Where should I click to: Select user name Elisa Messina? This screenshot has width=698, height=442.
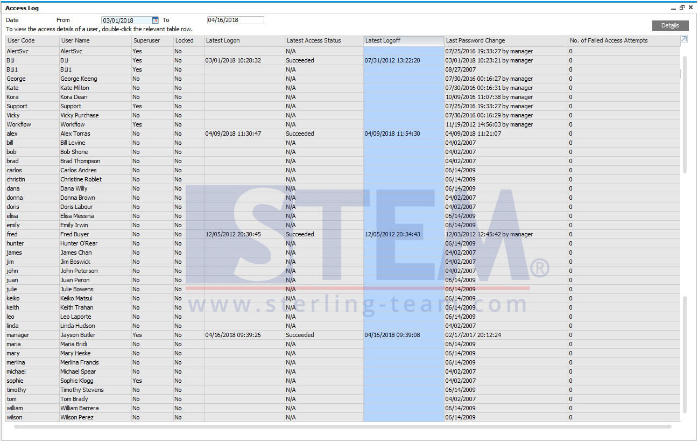77,216
